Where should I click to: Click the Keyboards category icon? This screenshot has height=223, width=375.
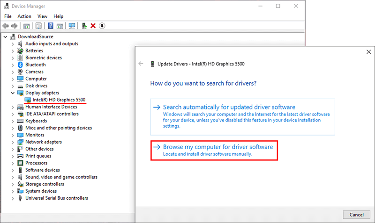(x=20, y=121)
